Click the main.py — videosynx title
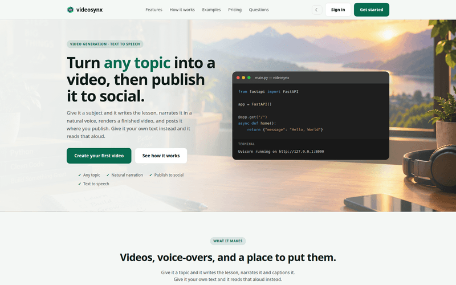 [x=272, y=78]
